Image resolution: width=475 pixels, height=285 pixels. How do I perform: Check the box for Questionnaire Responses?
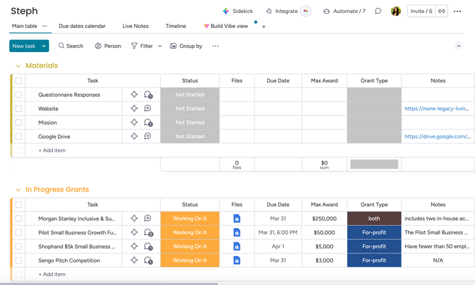18,95
